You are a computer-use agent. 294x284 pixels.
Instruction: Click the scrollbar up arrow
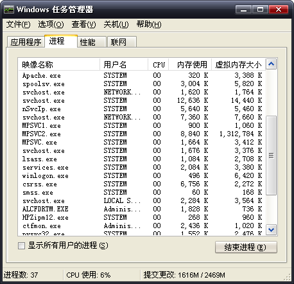271,64
